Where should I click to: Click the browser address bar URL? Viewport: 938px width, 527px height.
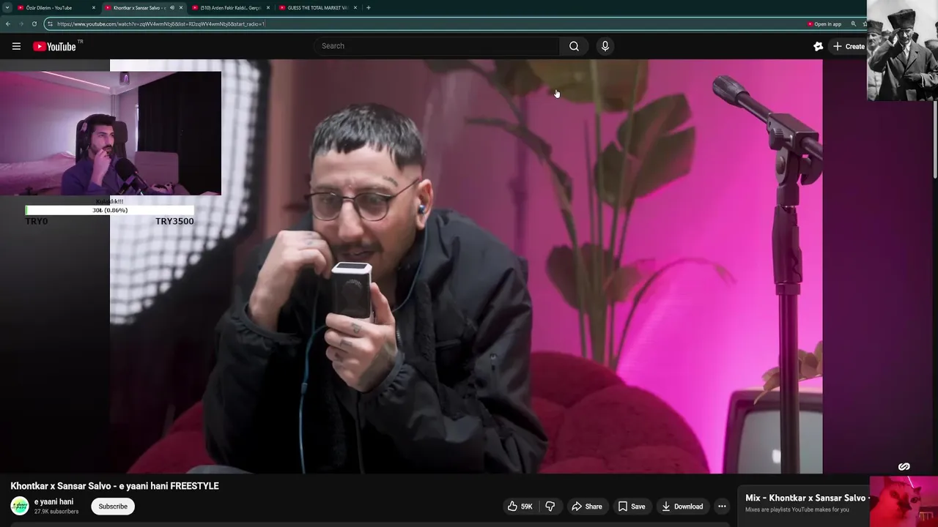tap(160, 24)
